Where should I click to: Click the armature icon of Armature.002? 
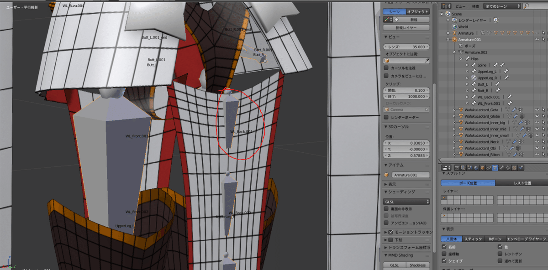pyautogui.click(x=460, y=52)
